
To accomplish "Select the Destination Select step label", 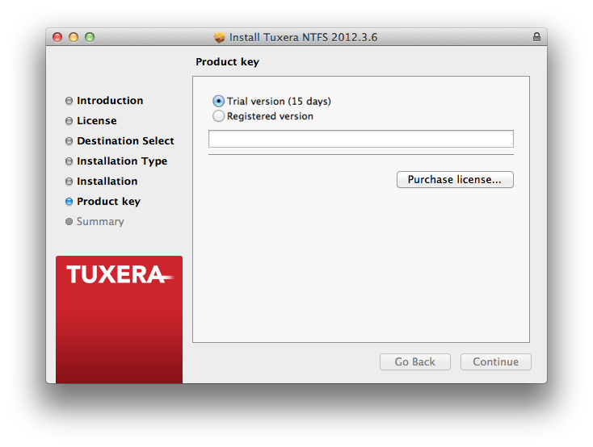I will pos(125,141).
